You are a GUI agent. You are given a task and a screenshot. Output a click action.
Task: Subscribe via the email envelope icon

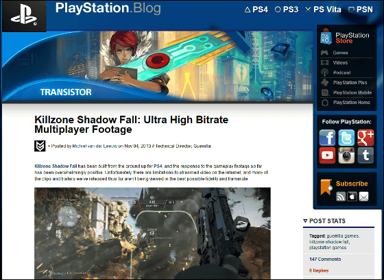[x=363, y=196]
